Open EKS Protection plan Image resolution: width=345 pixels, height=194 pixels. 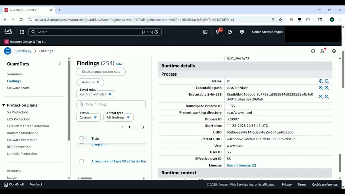[18, 119]
